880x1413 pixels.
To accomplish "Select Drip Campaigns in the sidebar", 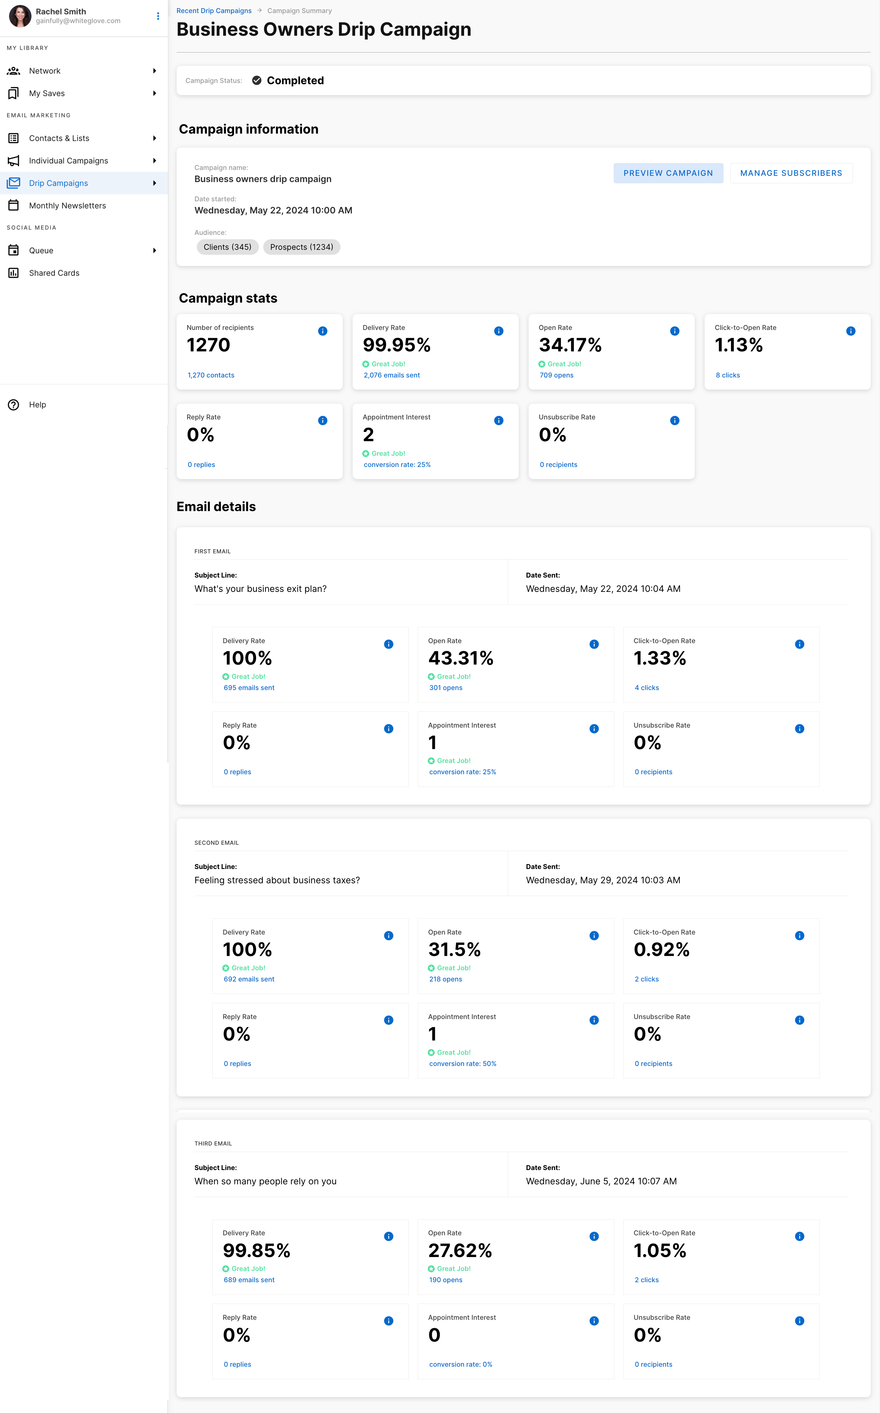I will [x=59, y=184].
